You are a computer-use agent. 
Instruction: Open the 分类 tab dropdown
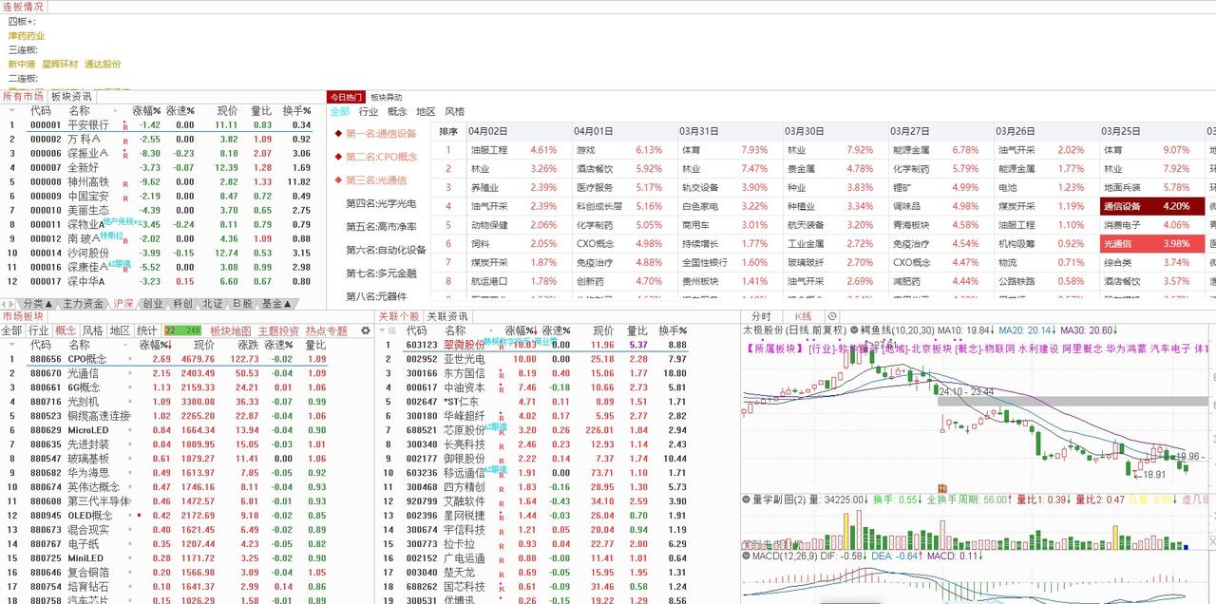tap(38, 304)
